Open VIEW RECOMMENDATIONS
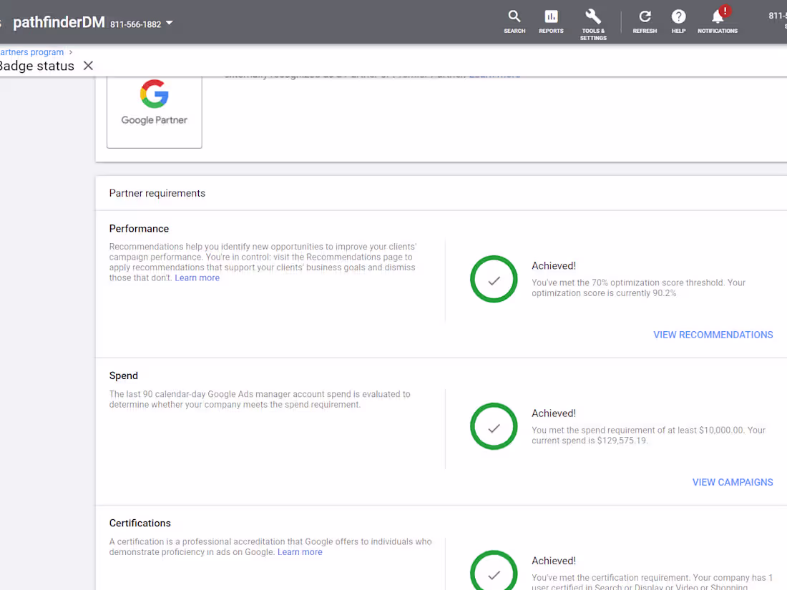787x590 pixels. [x=713, y=334]
